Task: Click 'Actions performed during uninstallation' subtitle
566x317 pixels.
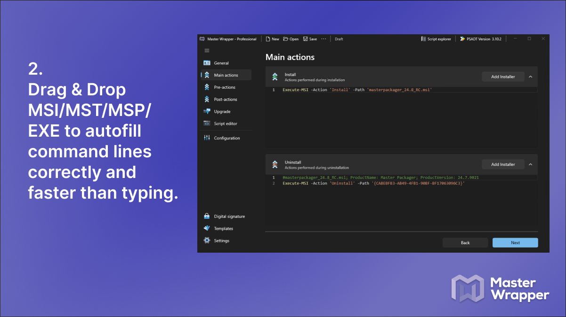Action: click(317, 168)
